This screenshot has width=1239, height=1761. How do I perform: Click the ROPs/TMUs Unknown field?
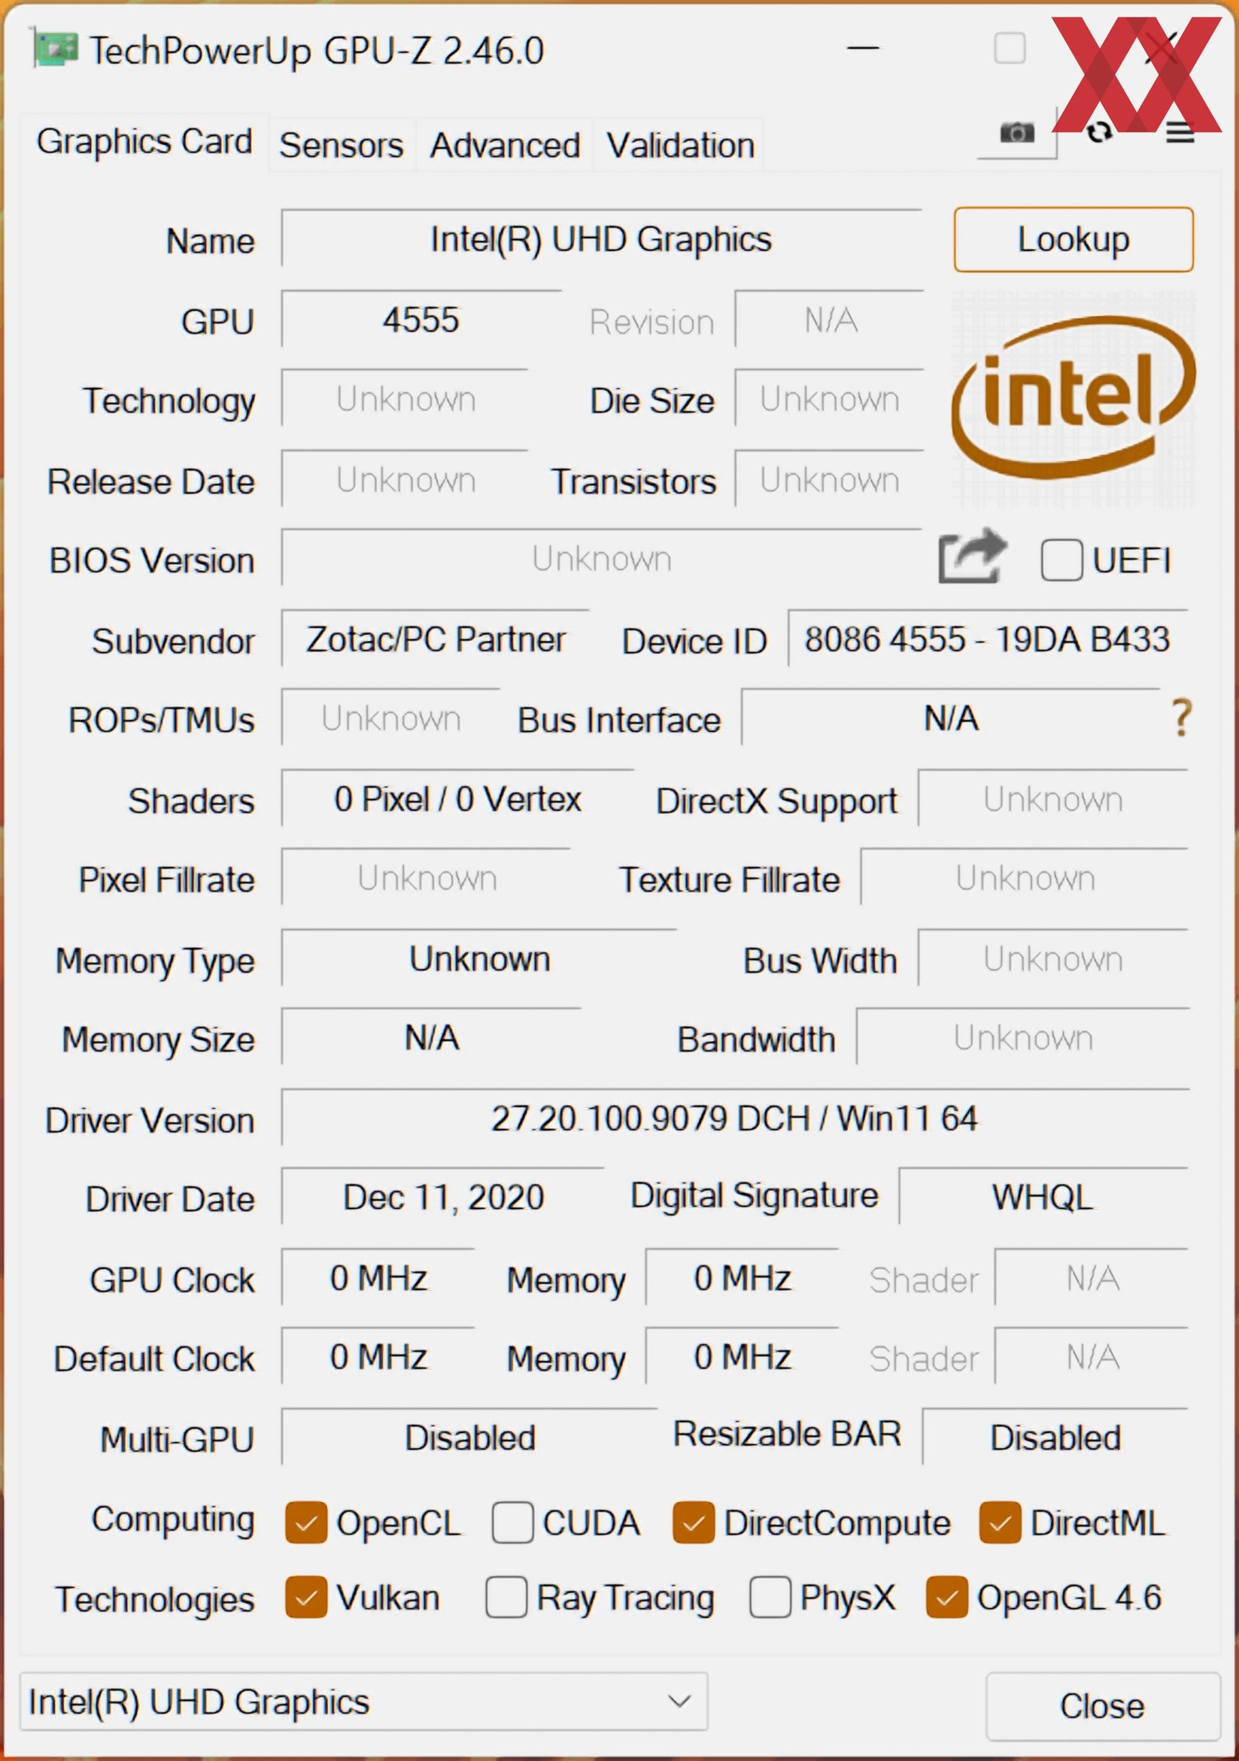pos(391,718)
